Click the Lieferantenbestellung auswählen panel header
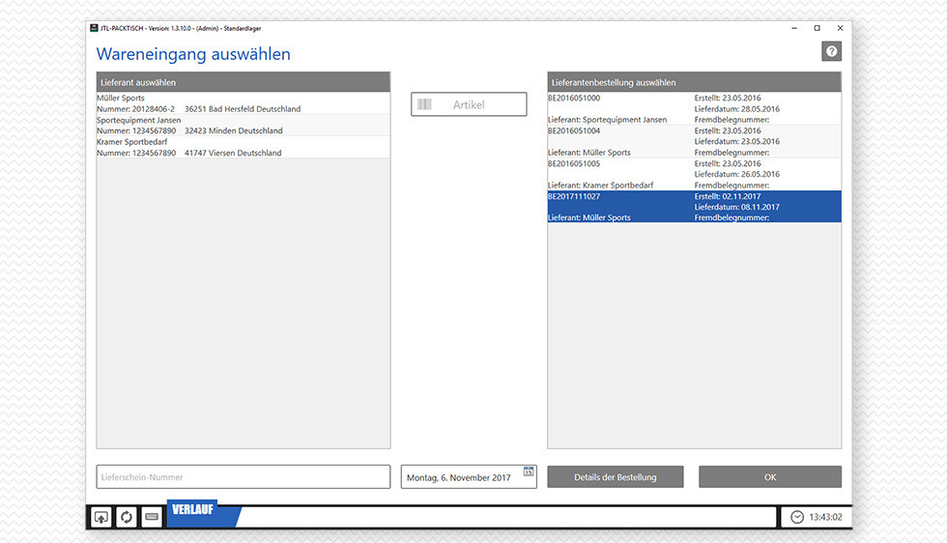This screenshot has width=947, height=543. (695, 82)
